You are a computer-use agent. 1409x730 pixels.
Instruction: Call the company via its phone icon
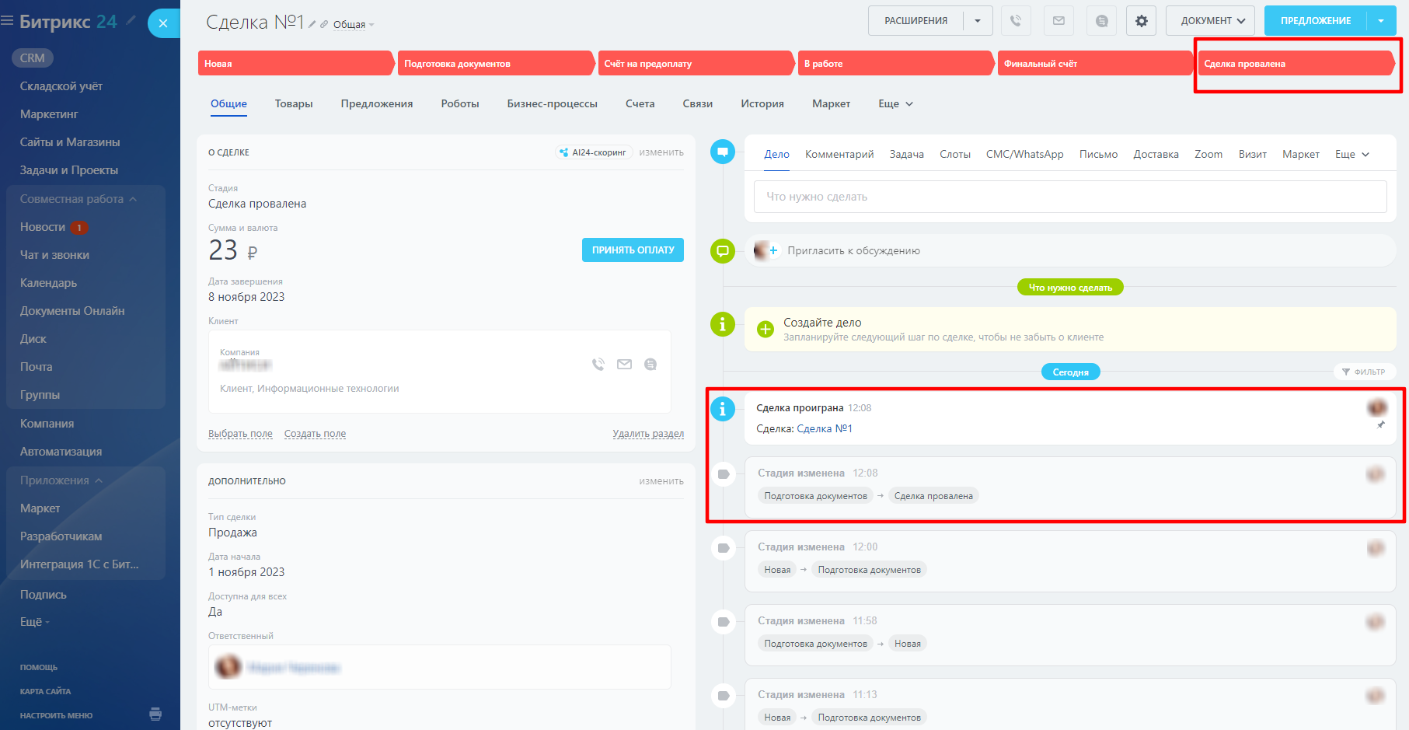598,364
